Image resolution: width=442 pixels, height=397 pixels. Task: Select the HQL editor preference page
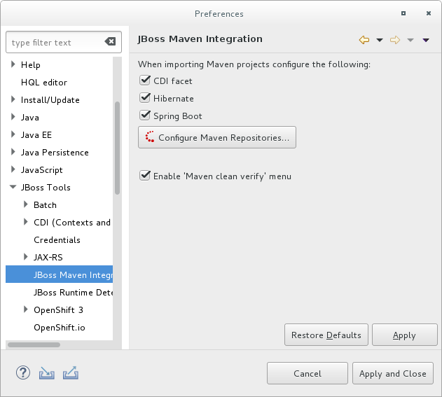click(x=44, y=83)
